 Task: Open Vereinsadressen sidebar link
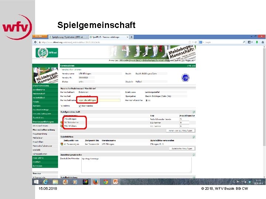tap(40, 126)
